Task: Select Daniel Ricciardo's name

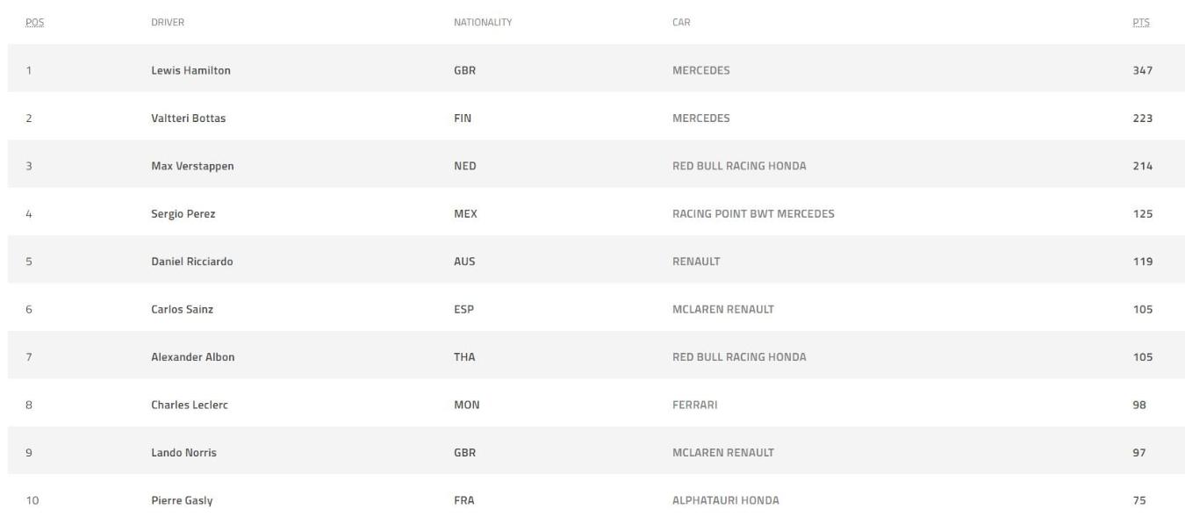Action: point(191,262)
